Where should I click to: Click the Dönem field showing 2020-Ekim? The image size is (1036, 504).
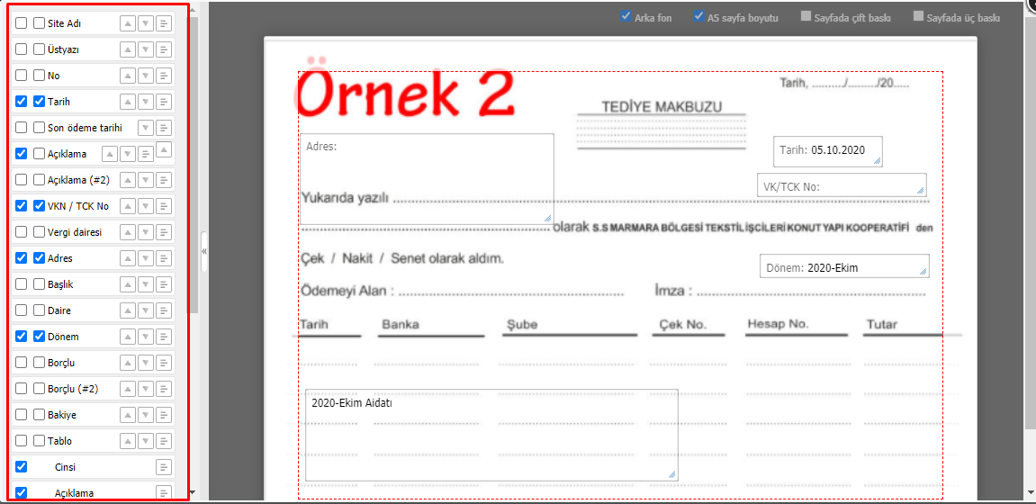[x=844, y=265]
